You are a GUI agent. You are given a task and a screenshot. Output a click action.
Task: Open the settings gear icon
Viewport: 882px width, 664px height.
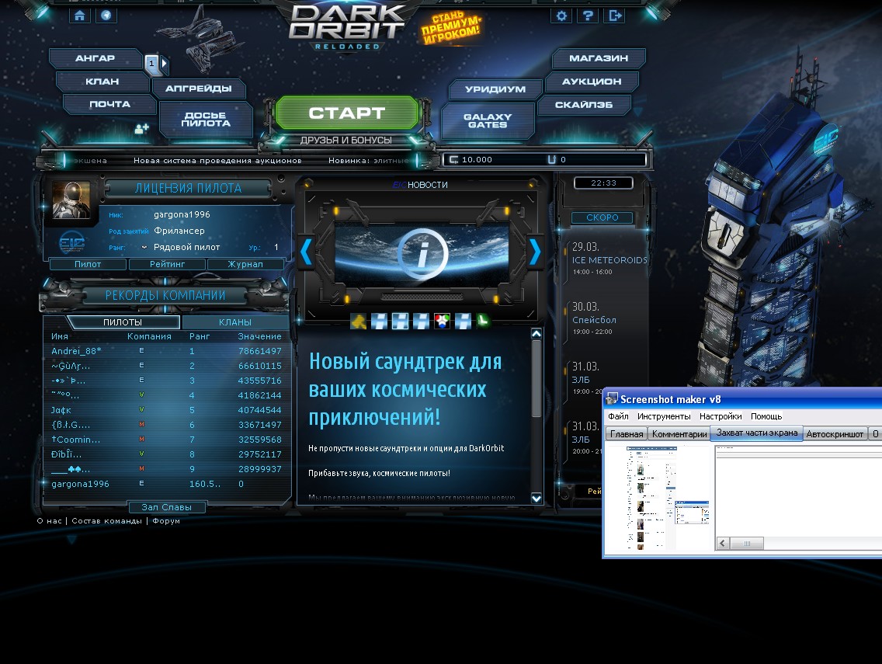click(561, 16)
